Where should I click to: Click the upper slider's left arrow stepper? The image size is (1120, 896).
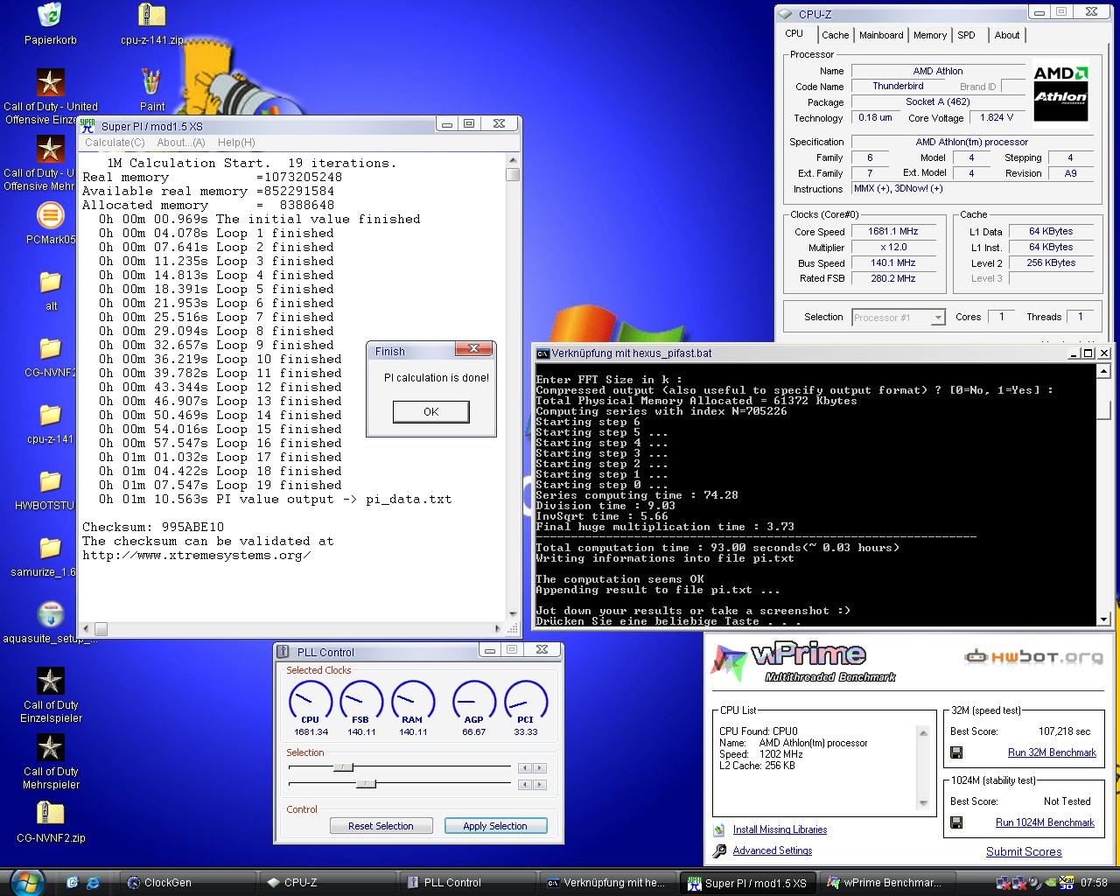coord(525,768)
